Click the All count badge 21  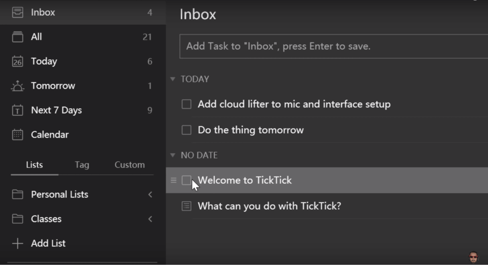tap(147, 37)
